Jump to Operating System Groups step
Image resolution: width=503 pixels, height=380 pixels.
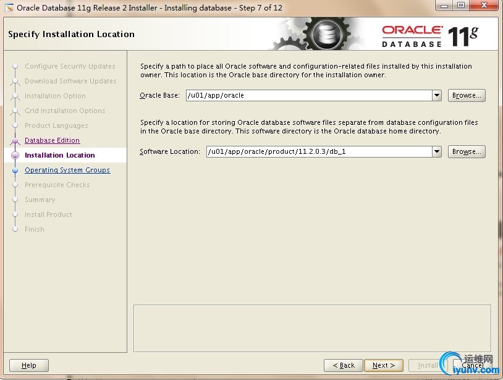[x=67, y=170]
